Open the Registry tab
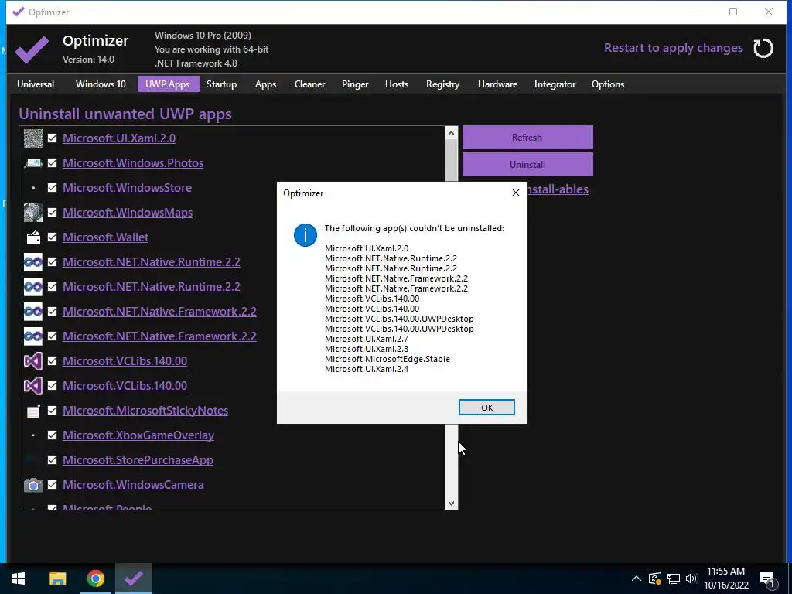This screenshot has height=594, width=792. (x=442, y=84)
